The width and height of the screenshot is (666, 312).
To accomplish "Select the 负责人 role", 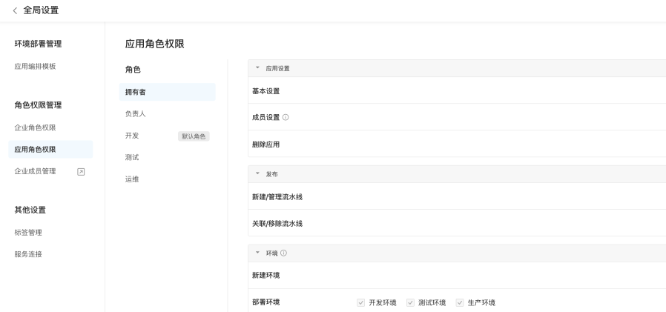I will (x=136, y=114).
